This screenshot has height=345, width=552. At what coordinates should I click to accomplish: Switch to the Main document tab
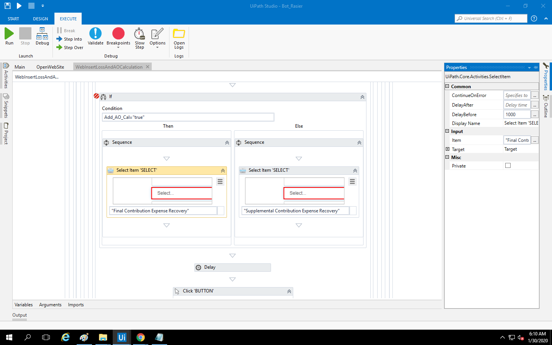point(20,67)
